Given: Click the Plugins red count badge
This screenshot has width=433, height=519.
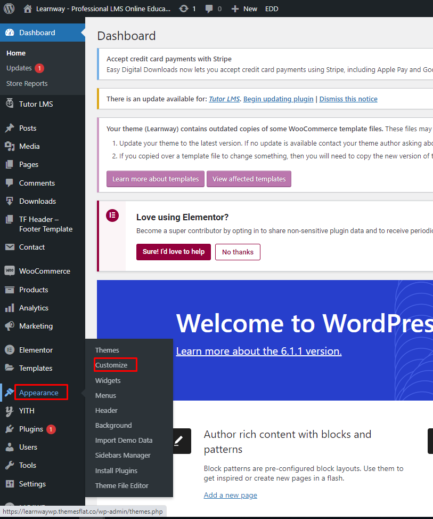Looking at the screenshot, I should pos(51,429).
